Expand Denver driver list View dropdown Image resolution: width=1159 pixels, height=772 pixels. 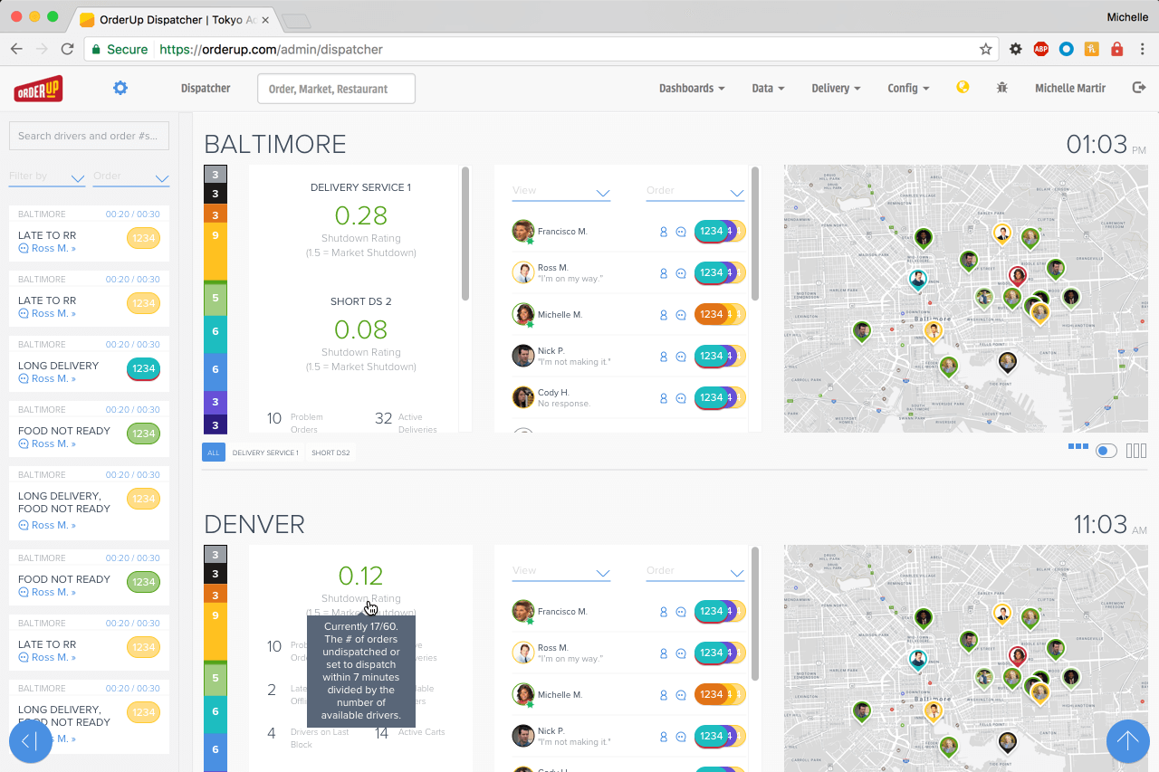tap(561, 571)
